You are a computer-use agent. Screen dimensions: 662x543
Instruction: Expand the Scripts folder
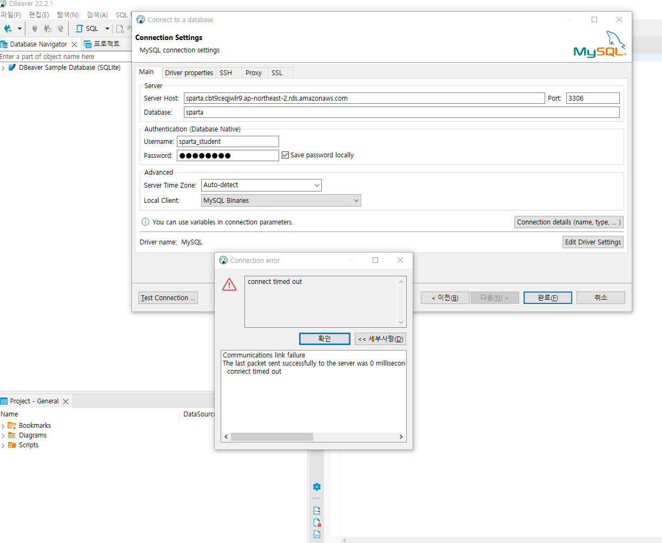coord(3,446)
